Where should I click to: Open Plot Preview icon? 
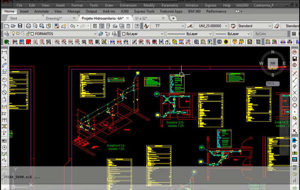tap(35, 26)
